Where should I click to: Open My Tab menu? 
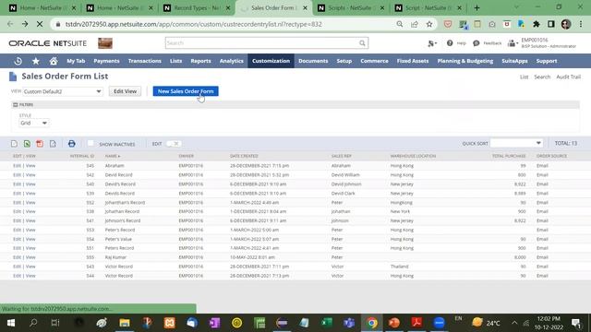click(x=76, y=61)
